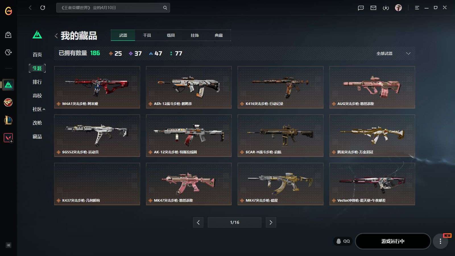Open the CrossFire game icon in sidebar
Image resolution: width=455 pixels, height=256 pixels.
[8, 102]
